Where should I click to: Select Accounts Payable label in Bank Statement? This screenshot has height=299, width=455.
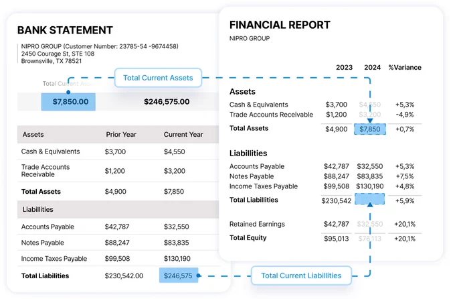coord(48,227)
